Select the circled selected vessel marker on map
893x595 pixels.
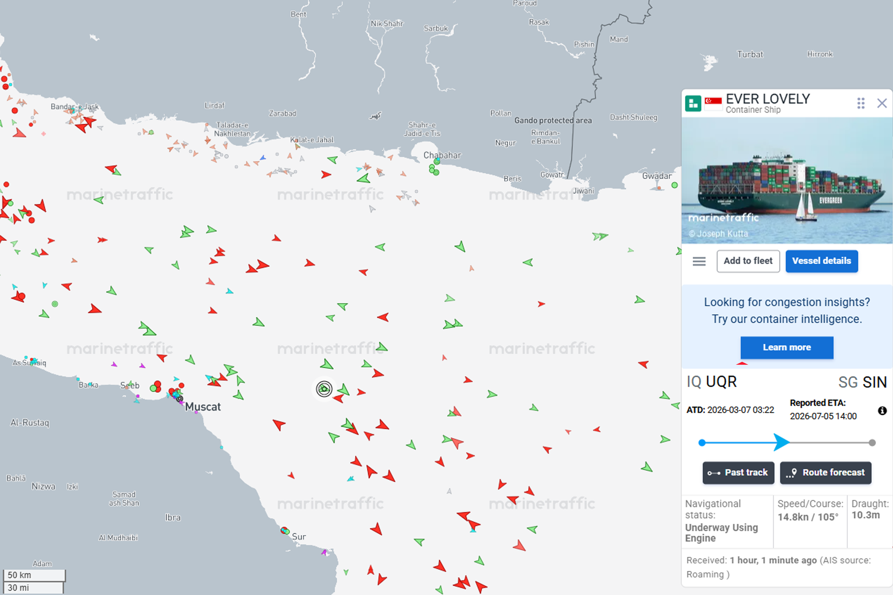[x=324, y=389]
